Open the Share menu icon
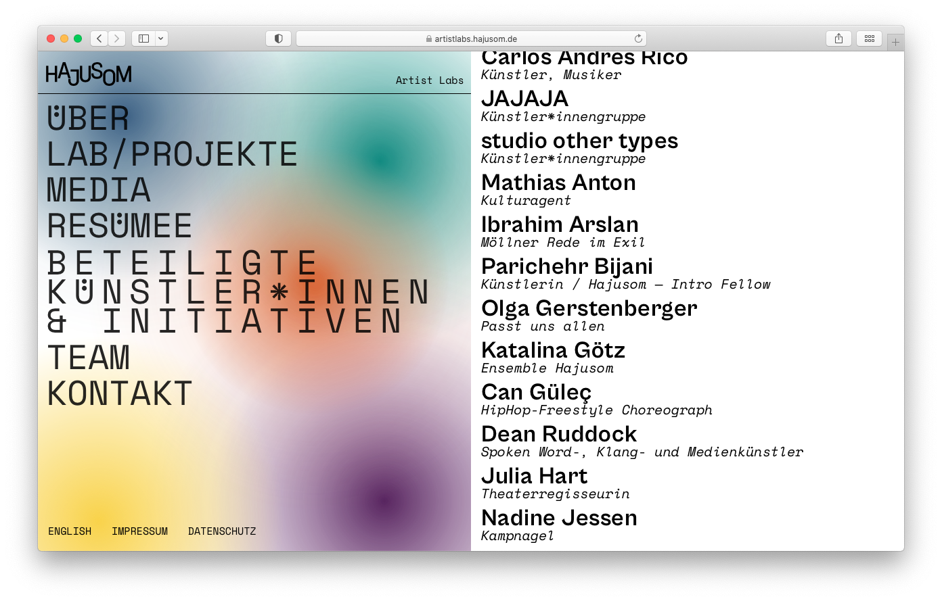 [x=838, y=39]
